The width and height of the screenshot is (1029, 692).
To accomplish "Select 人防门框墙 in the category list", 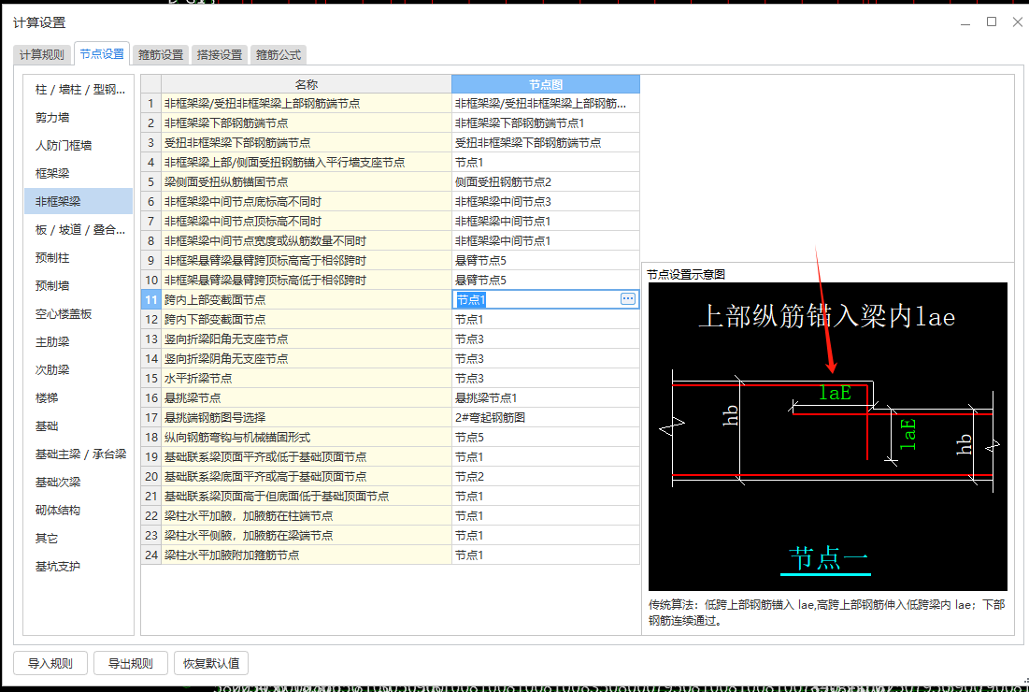I will 79,145.
